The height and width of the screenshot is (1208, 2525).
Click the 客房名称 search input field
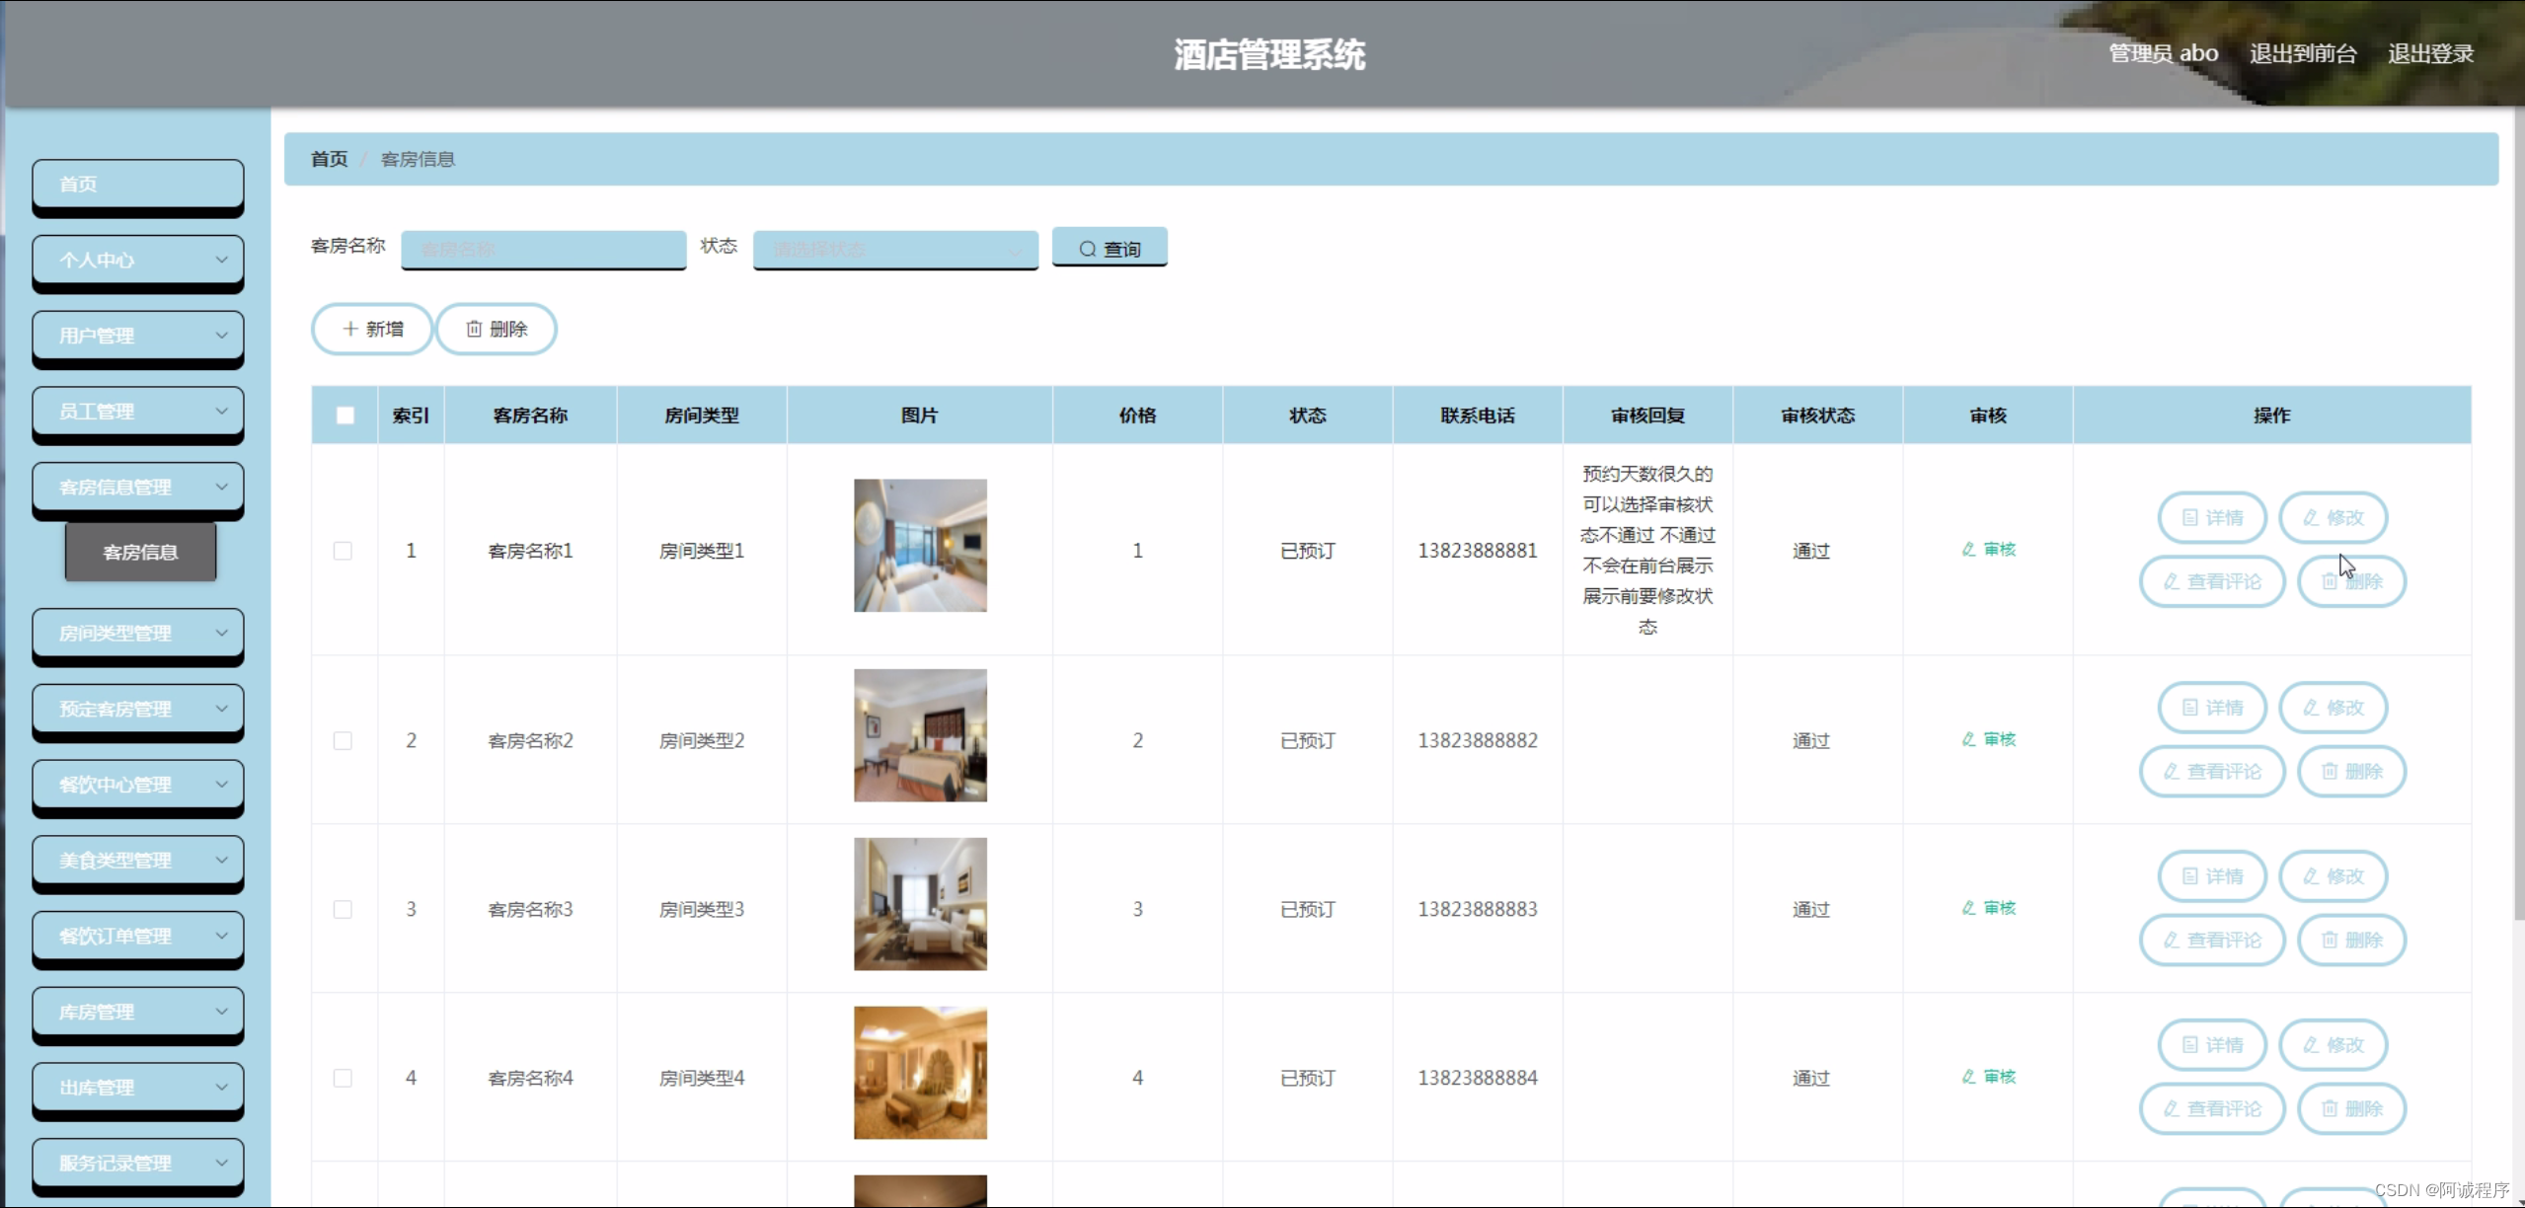[x=543, y=250]
